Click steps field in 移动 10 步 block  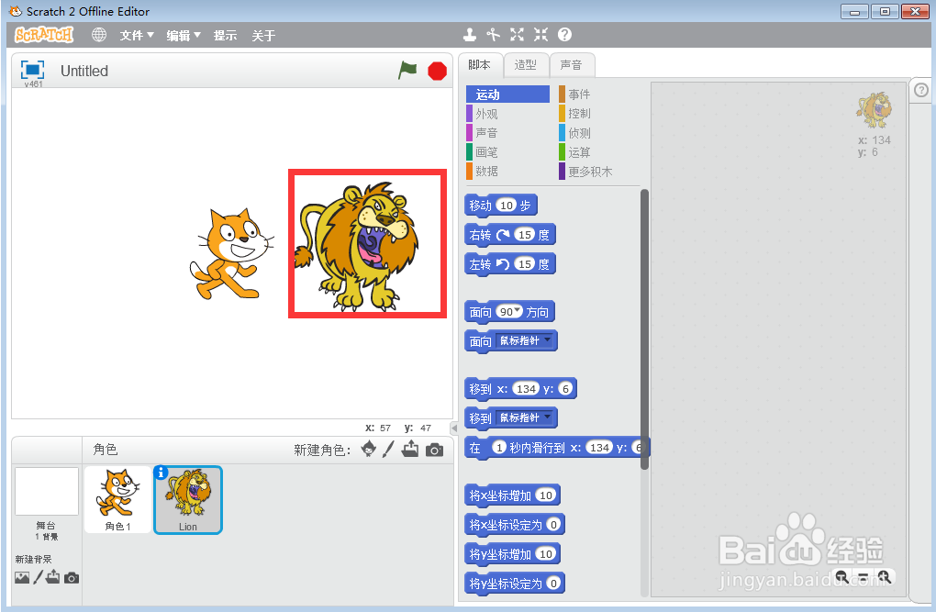tap(507, 206)
